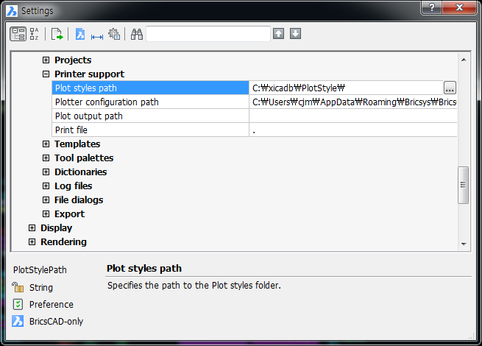Image resolution: width=482 pixels, height=346 pixels.
Task: Click the String type lock icon
Action: [x=18, y=287]
